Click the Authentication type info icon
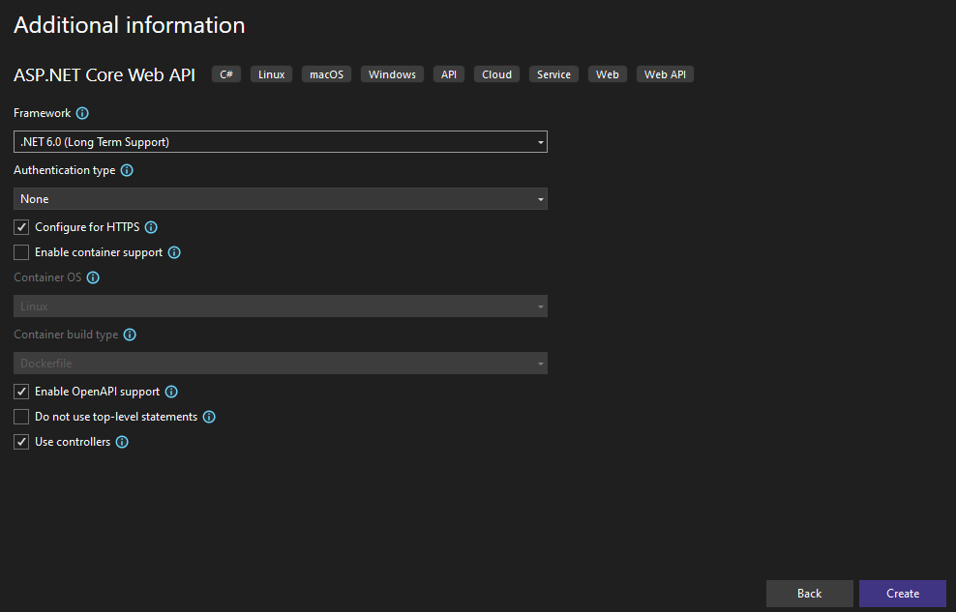The image size is (956, 612). click(x=127, y=170)
